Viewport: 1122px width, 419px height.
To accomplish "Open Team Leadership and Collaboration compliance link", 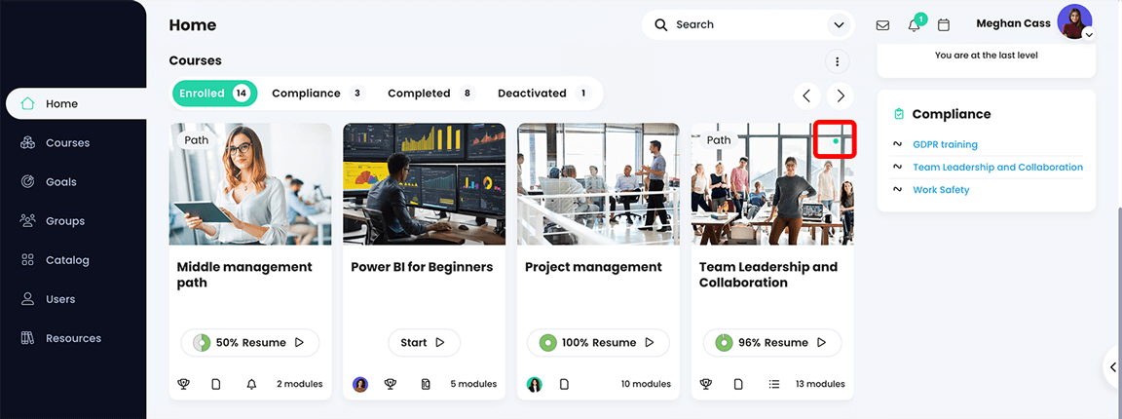I will tap(997, 167).
